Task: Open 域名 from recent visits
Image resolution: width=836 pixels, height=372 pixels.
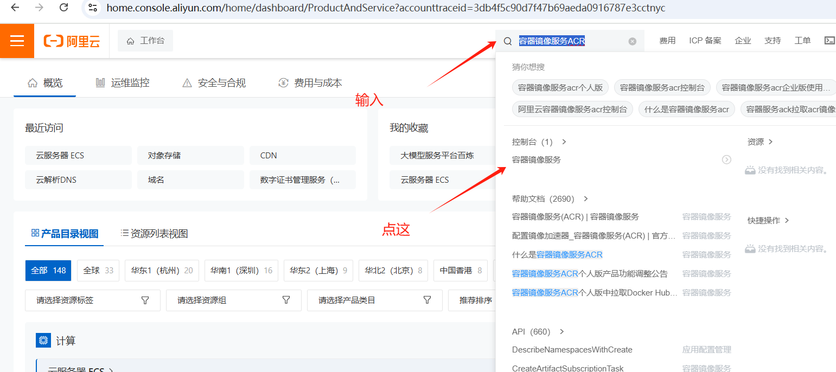Action: [190, 180]
